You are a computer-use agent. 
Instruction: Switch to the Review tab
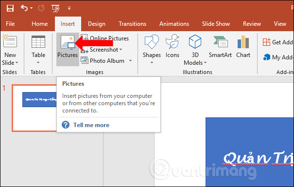(x=252, y=24)
